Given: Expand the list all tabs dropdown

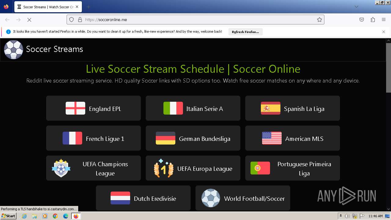Looking at the screenshot, I should point(356,7).
